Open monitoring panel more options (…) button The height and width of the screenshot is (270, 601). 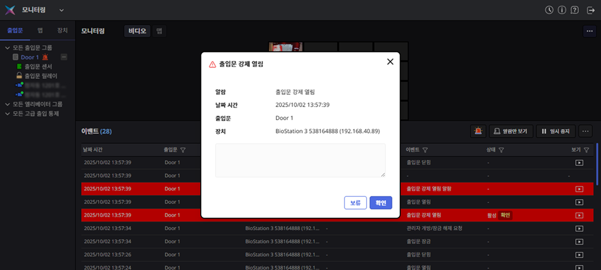[589, 31]
